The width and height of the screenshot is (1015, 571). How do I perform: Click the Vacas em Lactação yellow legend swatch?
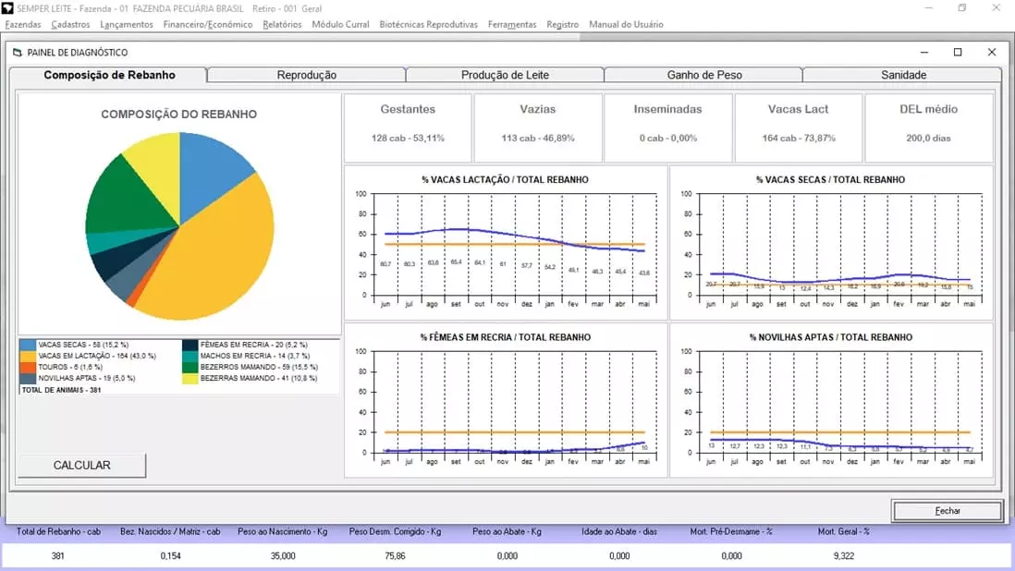(x=30, y=356)
